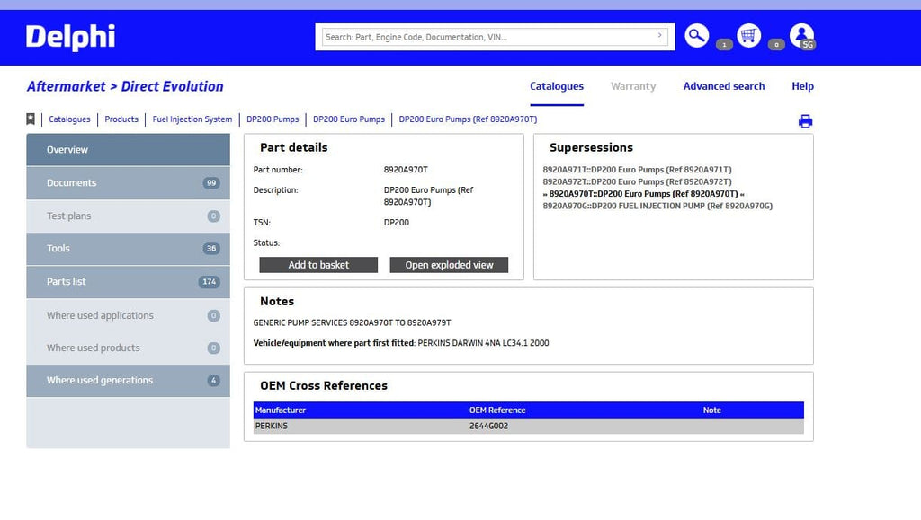Open the user account profile icon
This screenshot has height=520, width=921.
pos(801,36)
